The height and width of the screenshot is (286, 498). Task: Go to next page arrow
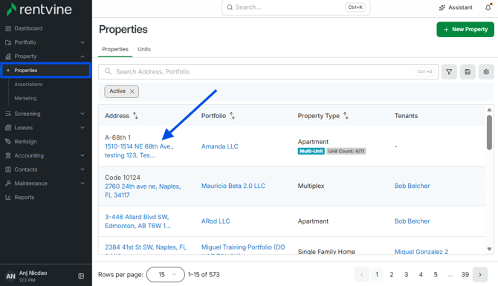click(x=480, y=275)
